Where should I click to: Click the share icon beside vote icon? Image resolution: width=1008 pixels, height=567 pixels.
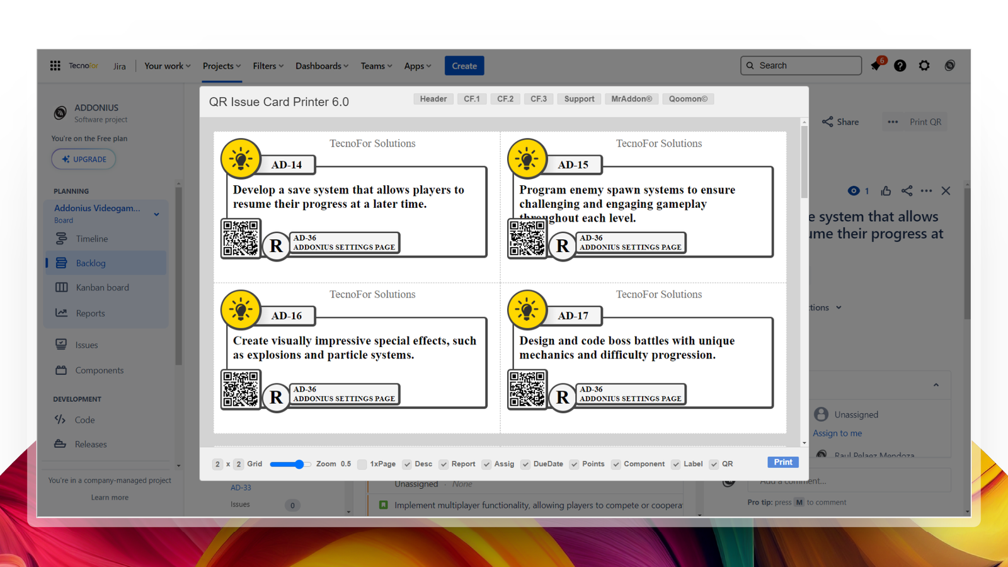click(x=907, y=191)
